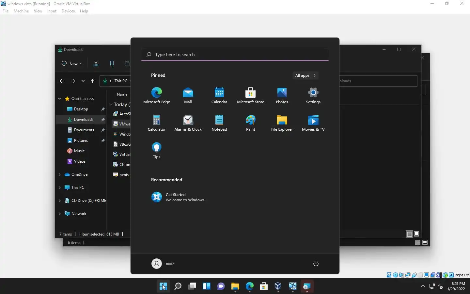Open File Explorer from the taskbar
Image resolution: width=470 pixels, height=294 pixels.
pos(235,286)
